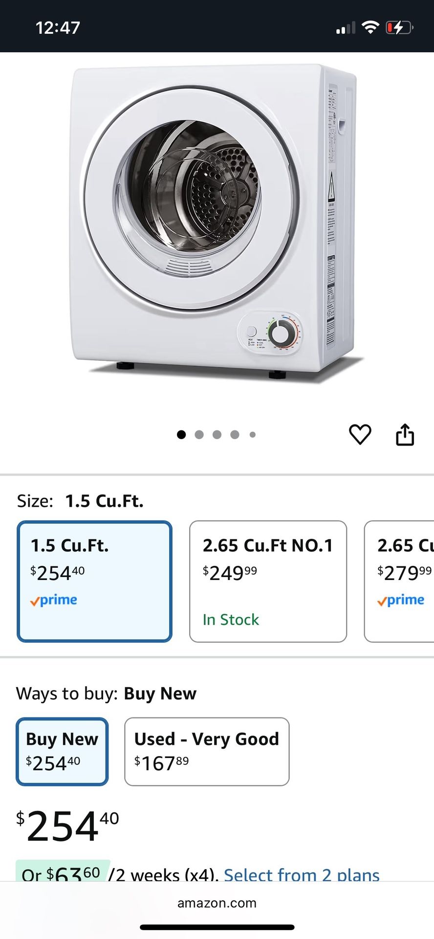
Task: Choose the 2.65 Cu.Ft NO.1 size
Action: pyautogui.click(x=268, y=581)
